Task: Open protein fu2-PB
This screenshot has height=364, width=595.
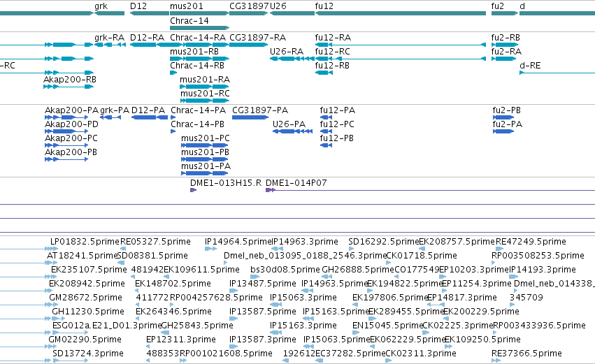Action: tap(507, 110)
